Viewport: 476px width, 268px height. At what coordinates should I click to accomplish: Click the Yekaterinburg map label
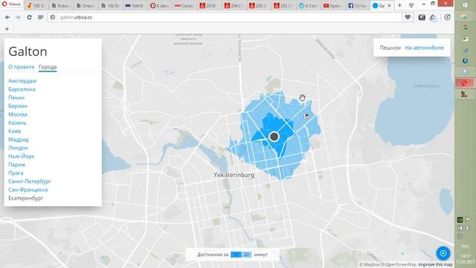point(234,175)
